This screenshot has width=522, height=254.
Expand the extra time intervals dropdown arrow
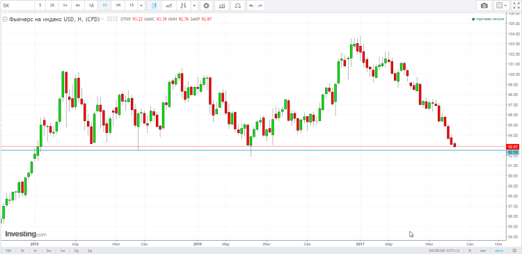(141, 6)
